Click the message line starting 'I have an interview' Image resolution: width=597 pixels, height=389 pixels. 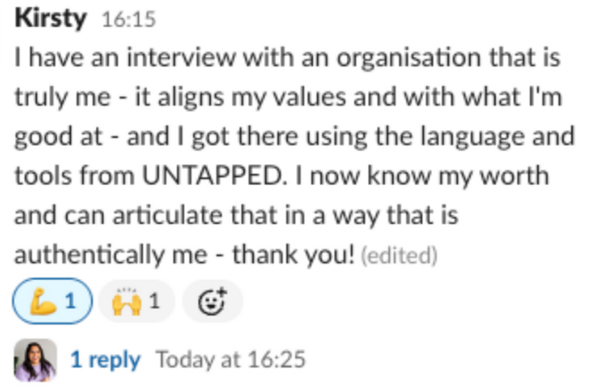point(285,60)
